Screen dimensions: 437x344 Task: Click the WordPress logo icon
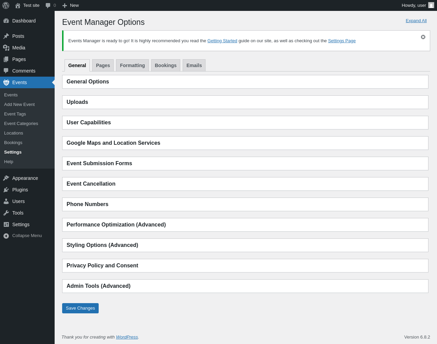6,5
